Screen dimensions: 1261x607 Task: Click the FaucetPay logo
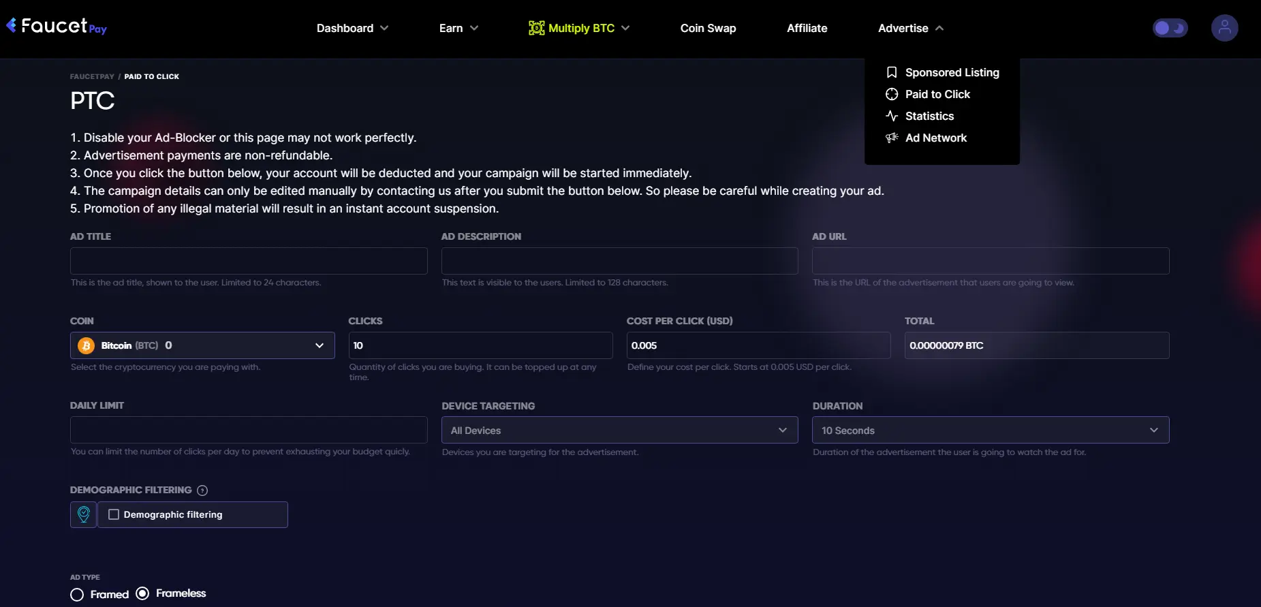(x=57, y=27)
